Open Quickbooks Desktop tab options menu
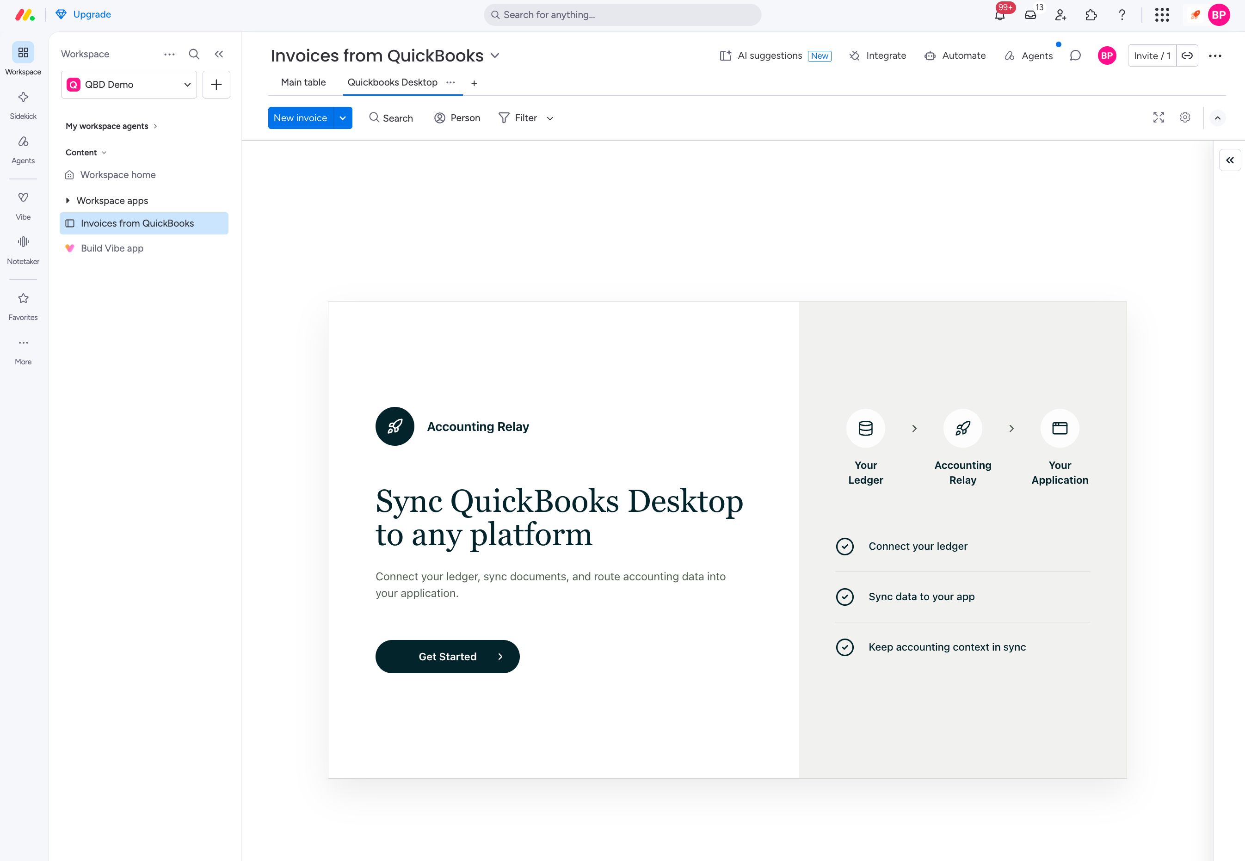 coord(450,82)
